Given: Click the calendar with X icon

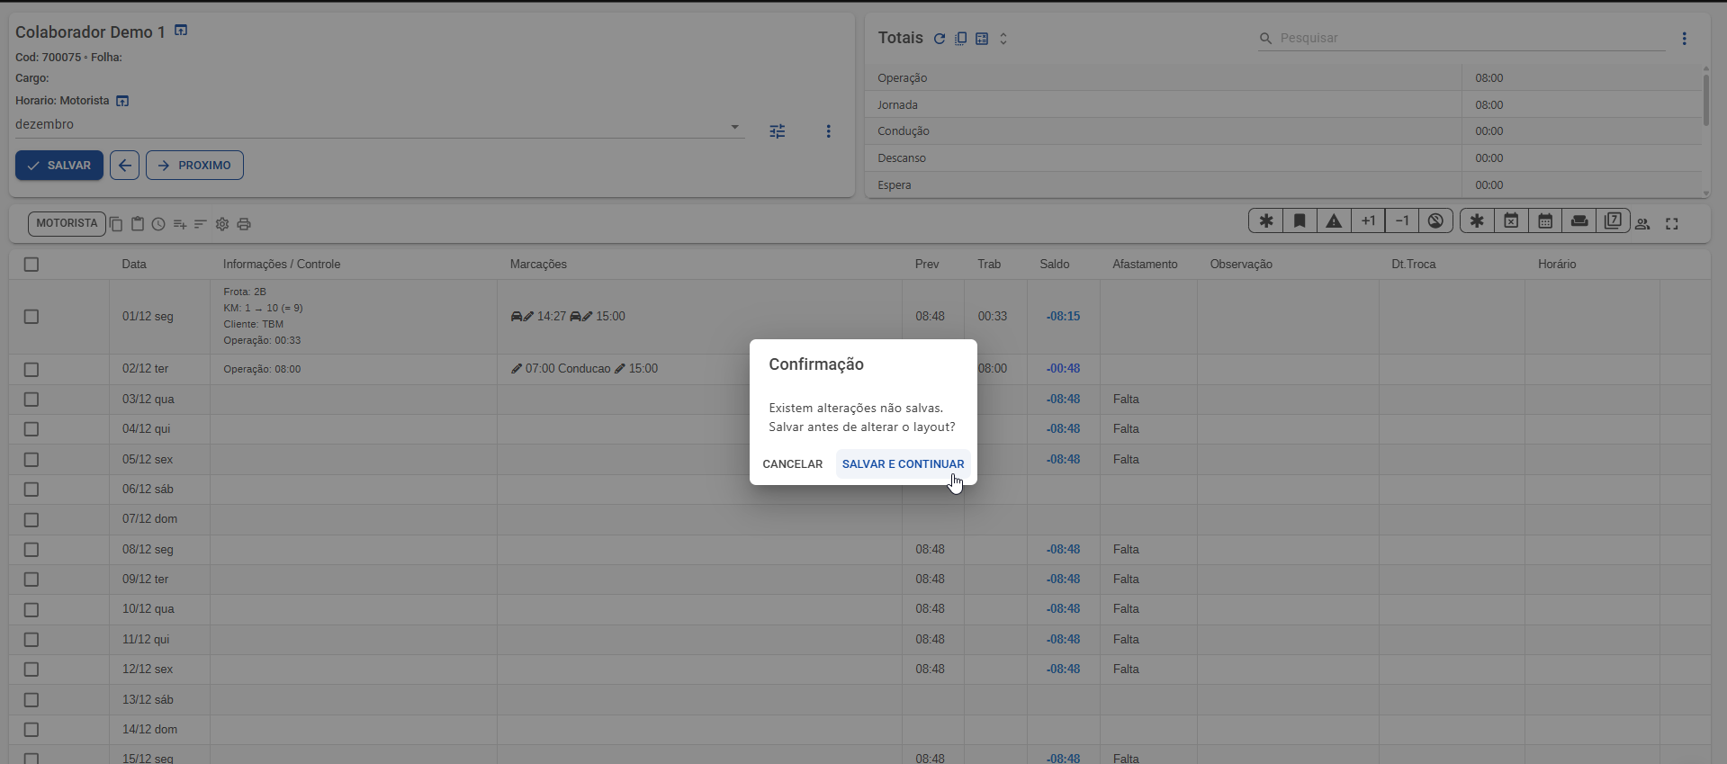Looking at the screenshot, I should pos(1511,220).
